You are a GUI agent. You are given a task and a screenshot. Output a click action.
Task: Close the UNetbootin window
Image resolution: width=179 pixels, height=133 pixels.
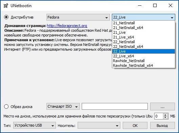pyautogui.click(x=171, y=5)
